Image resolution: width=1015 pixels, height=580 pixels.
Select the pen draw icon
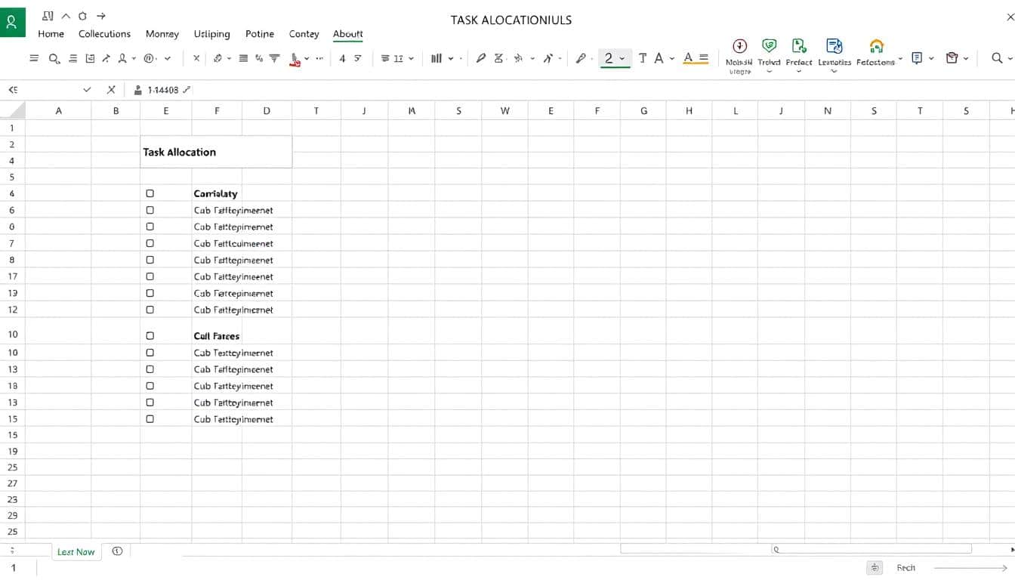coord(480,58)
